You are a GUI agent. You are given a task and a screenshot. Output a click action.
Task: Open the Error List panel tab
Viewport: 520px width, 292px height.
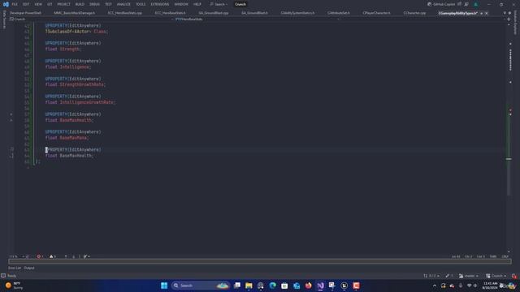(15, 268)
